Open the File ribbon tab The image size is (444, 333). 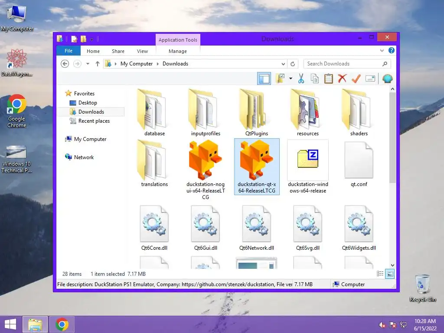[x=69, y=51]
